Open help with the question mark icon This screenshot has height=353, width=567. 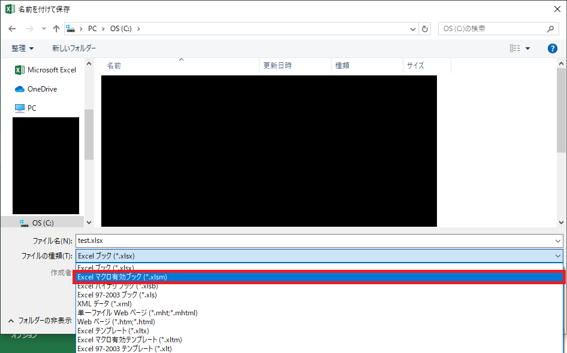pyautogui.click(x=552, y=48)
